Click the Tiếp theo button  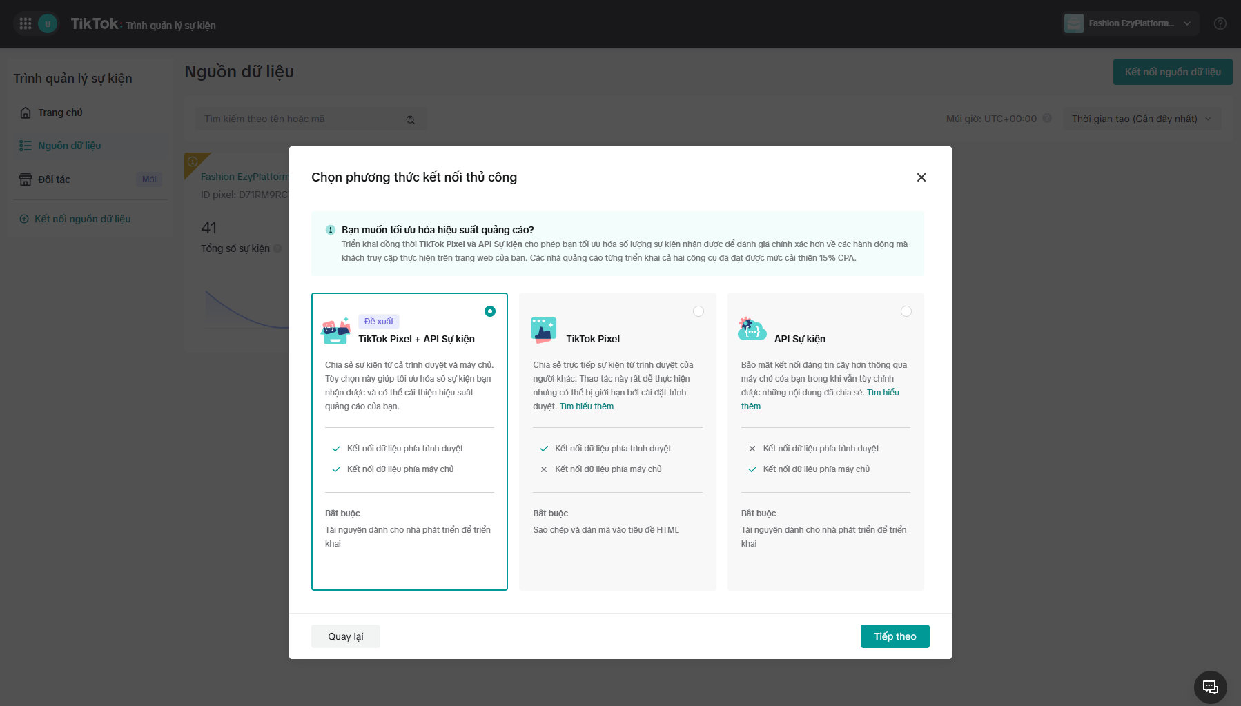[895, 636]
